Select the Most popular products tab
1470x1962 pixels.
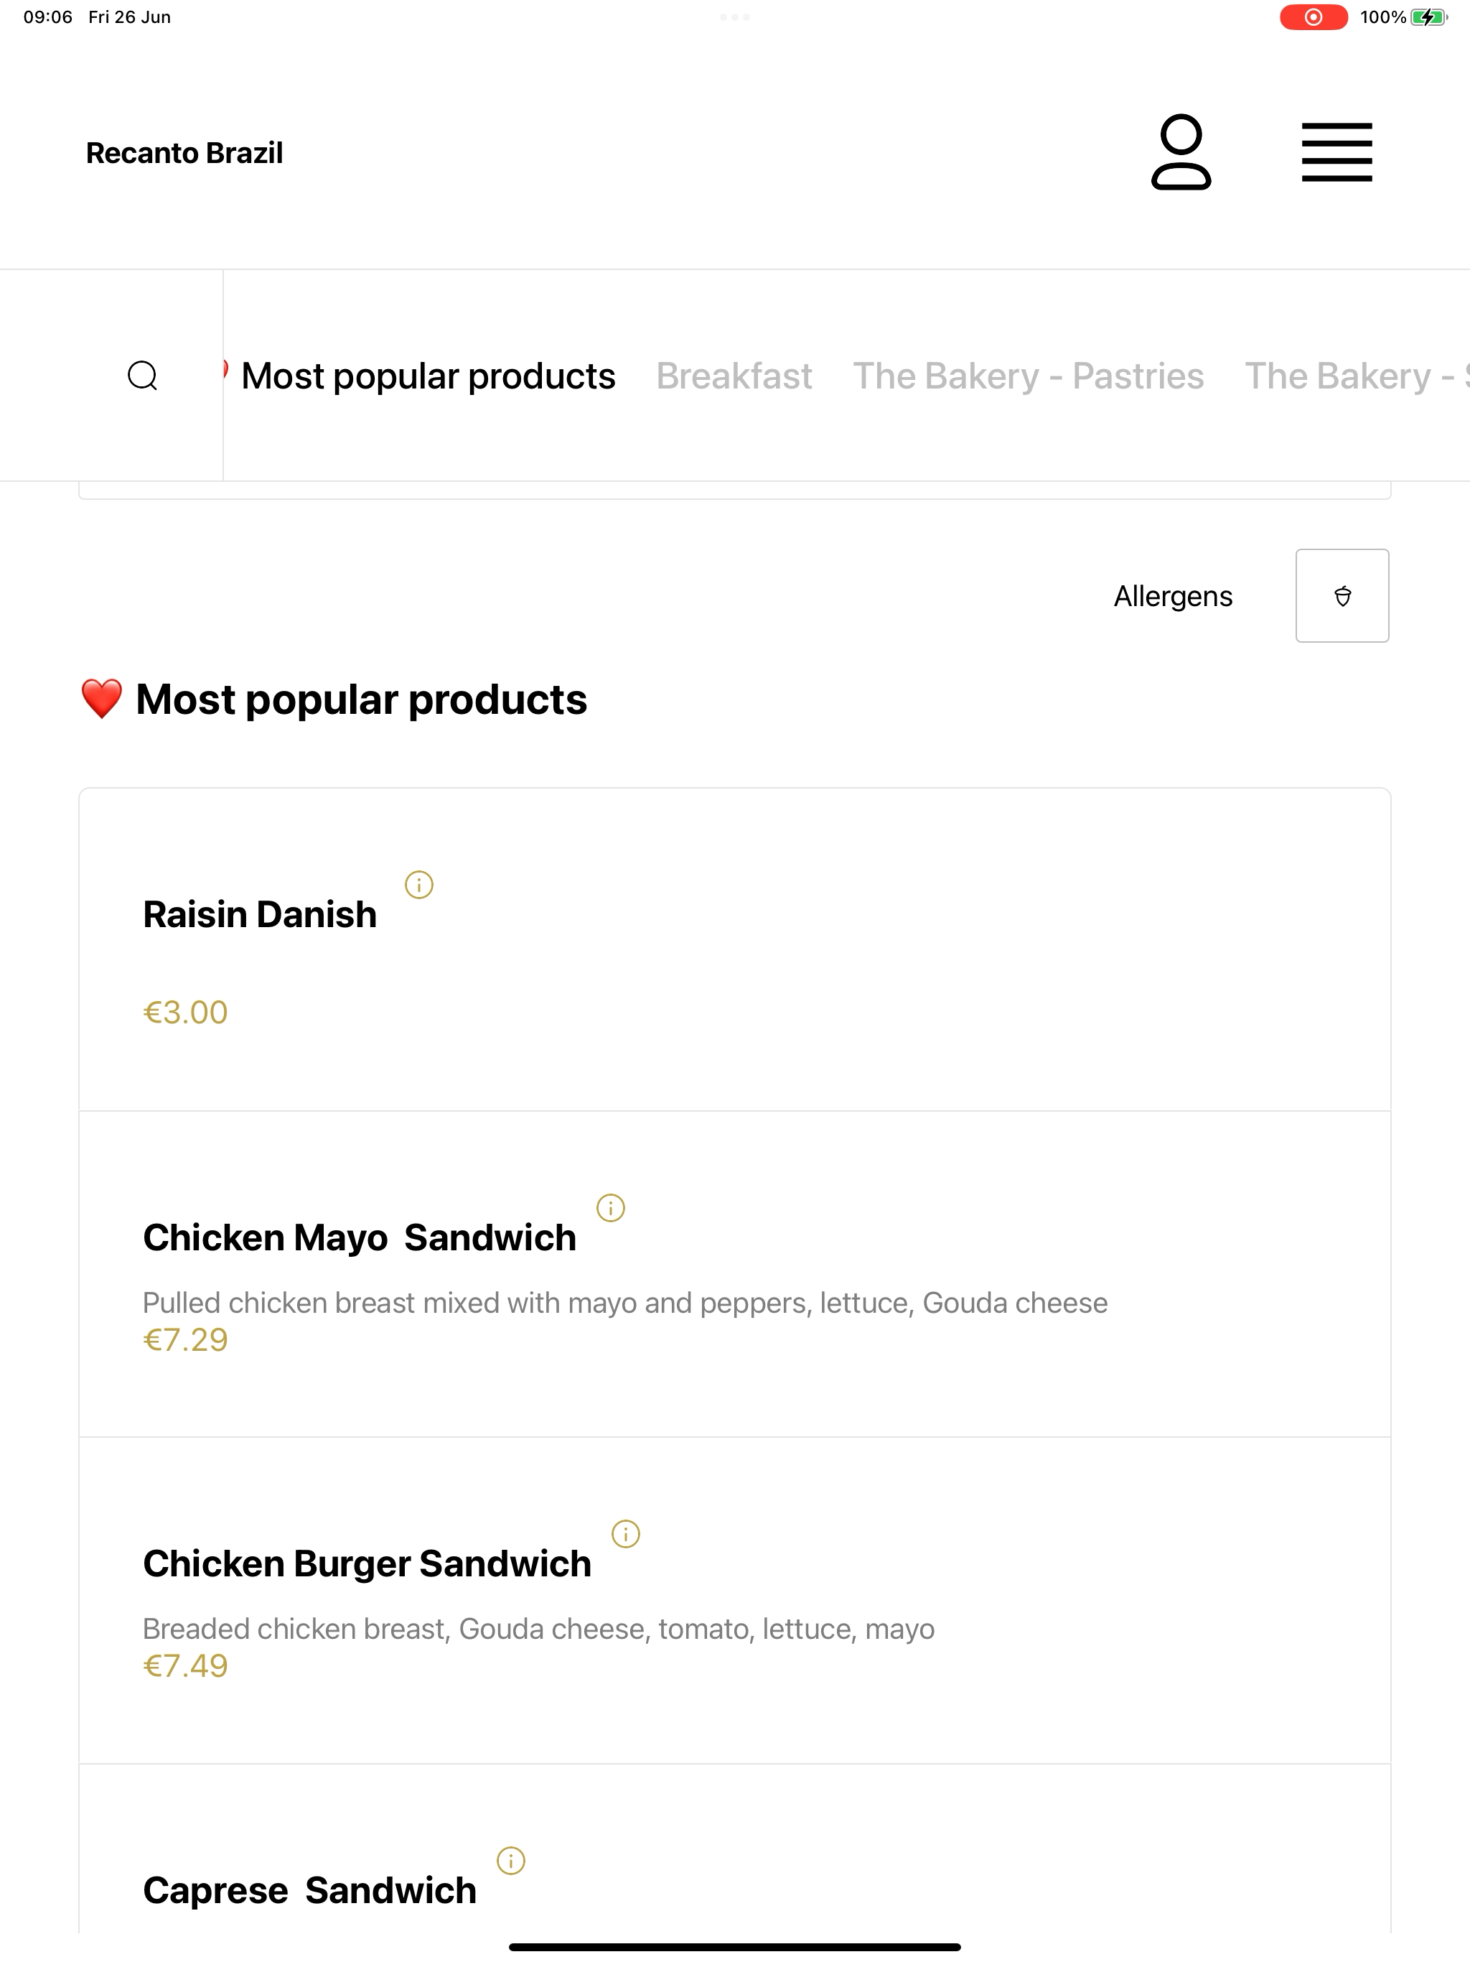pos(427,375)
